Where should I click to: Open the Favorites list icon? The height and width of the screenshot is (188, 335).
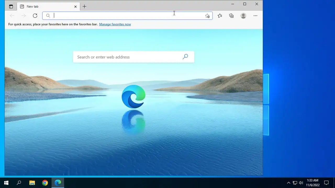[220, 16]
